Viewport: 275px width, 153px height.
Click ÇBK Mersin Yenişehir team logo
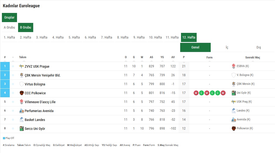tap(22, 75)
